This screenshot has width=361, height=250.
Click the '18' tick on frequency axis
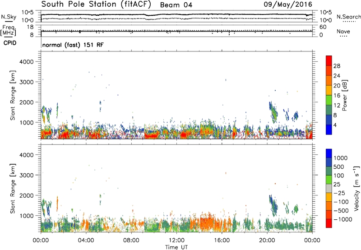point(30,27)
